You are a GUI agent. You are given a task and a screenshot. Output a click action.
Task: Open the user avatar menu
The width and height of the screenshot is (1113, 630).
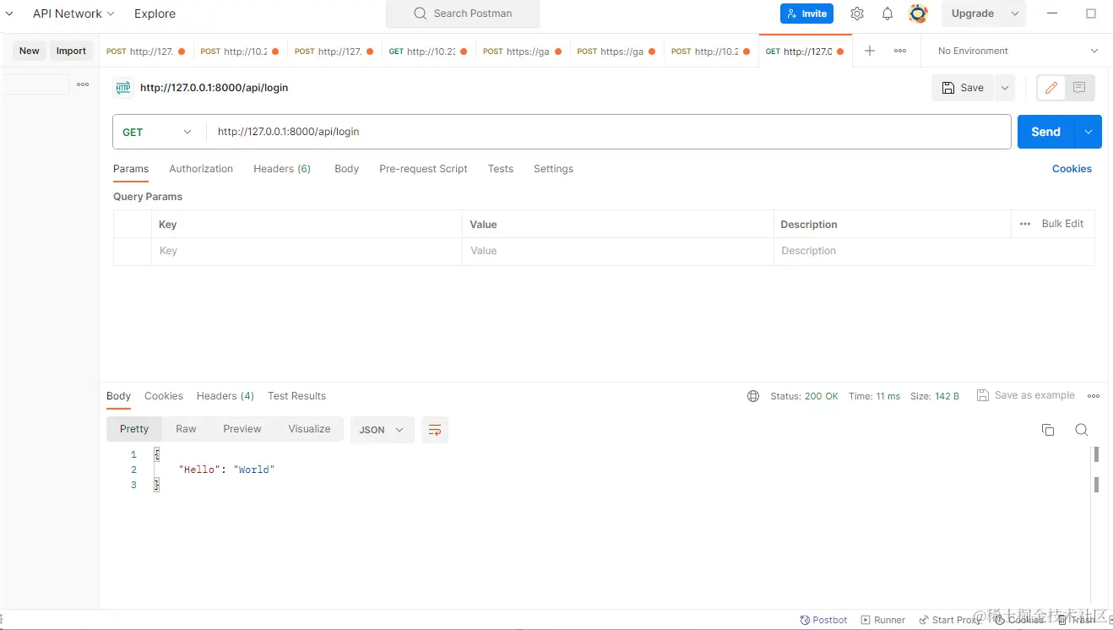918,14
